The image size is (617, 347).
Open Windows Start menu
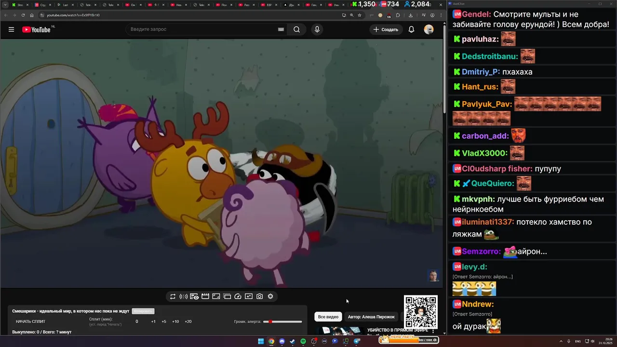pos(261,341)
